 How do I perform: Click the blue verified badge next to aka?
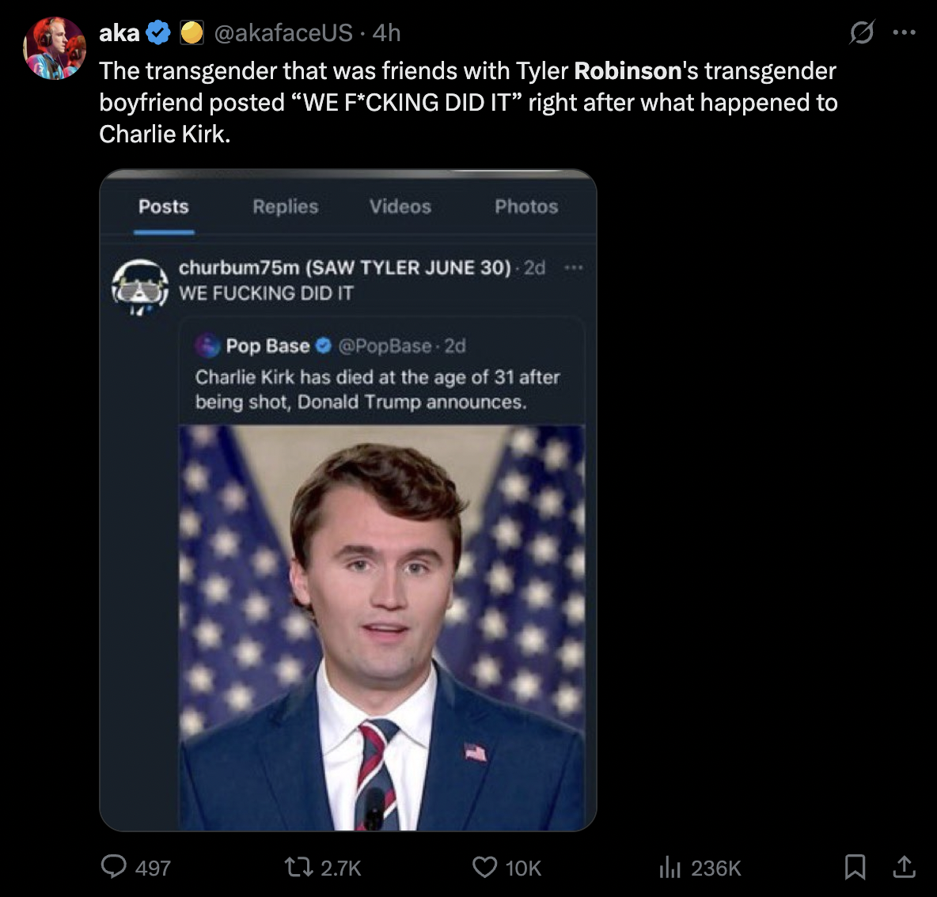click(159, 32)
